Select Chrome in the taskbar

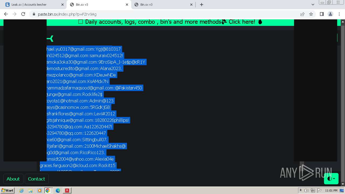48,190
